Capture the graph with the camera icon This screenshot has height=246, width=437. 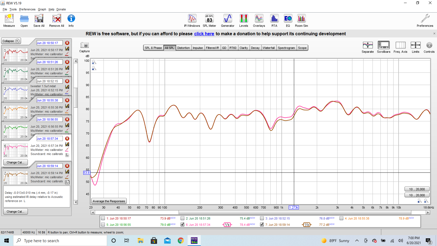tap(85, 45)
